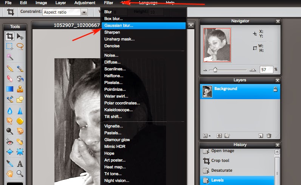Screen dimensions: 301x185
Task: Select the Zoom magnifier tool
Action: [20, 174]
